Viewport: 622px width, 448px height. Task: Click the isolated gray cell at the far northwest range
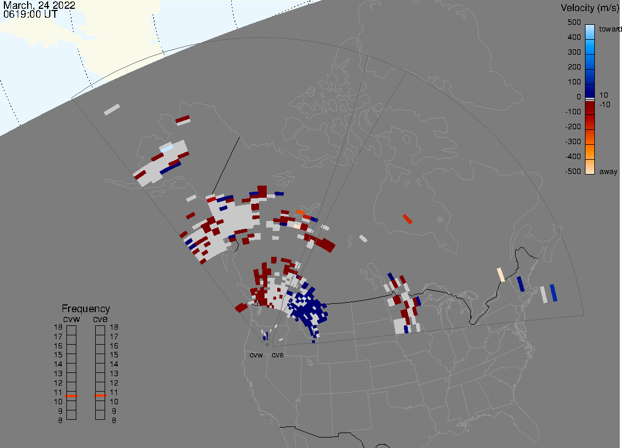pyautogui.click(x=112, y=110)
